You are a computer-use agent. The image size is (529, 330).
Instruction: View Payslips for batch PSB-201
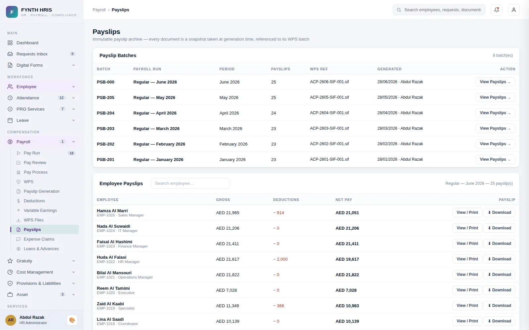click(x=495, y=159)
